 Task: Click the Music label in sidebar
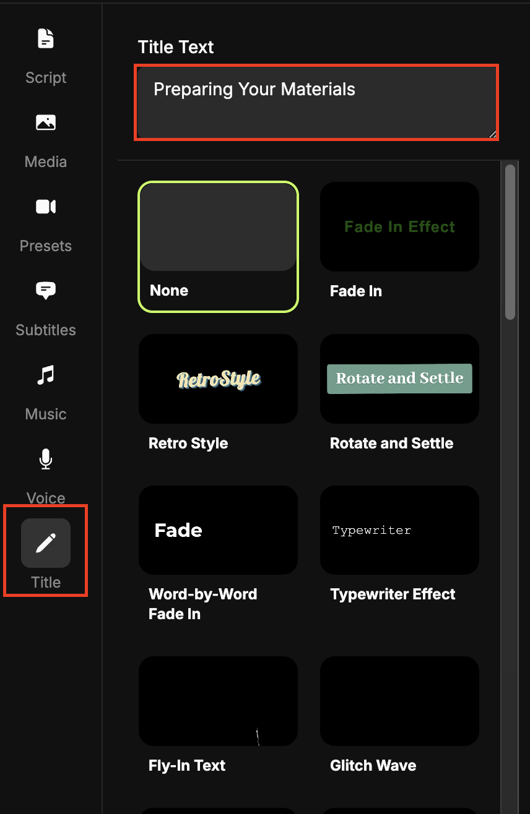click(46, 414)
